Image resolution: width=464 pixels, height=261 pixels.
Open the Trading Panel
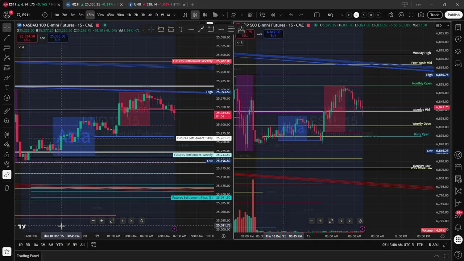(x=28, y=256)
